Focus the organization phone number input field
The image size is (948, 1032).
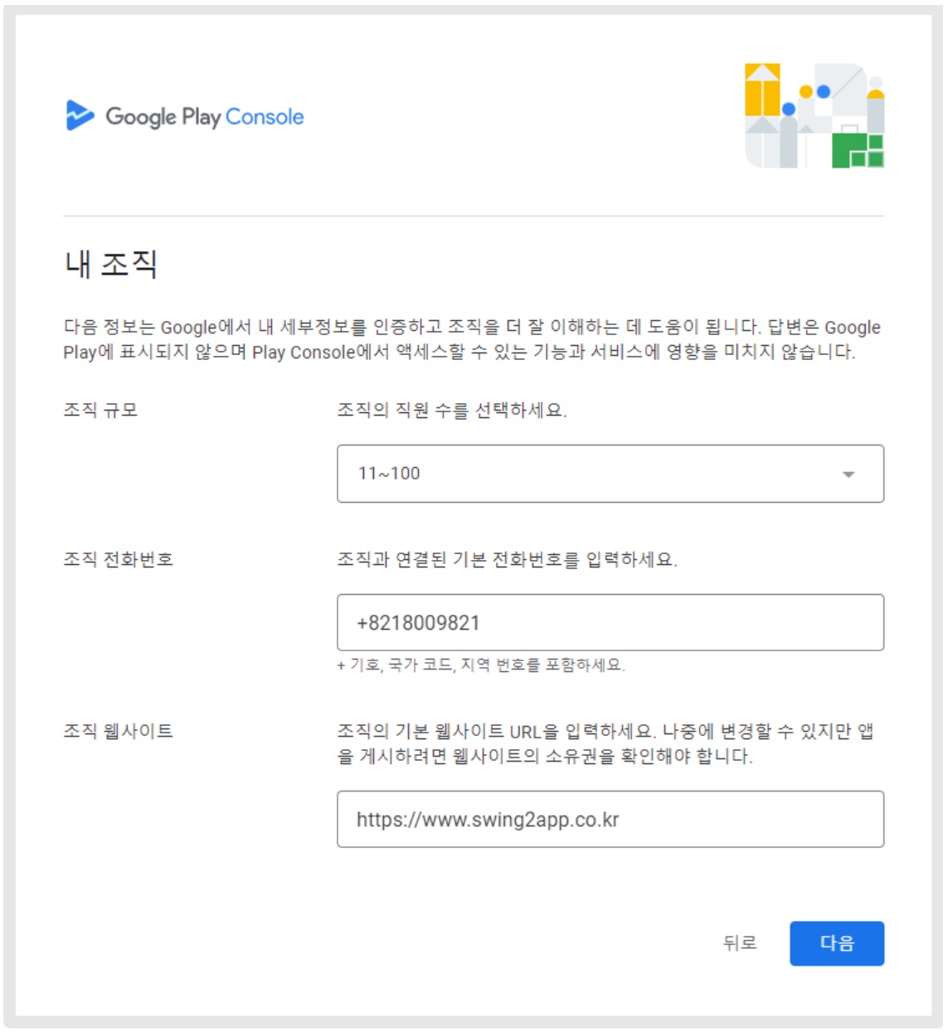tap(610, 622)
